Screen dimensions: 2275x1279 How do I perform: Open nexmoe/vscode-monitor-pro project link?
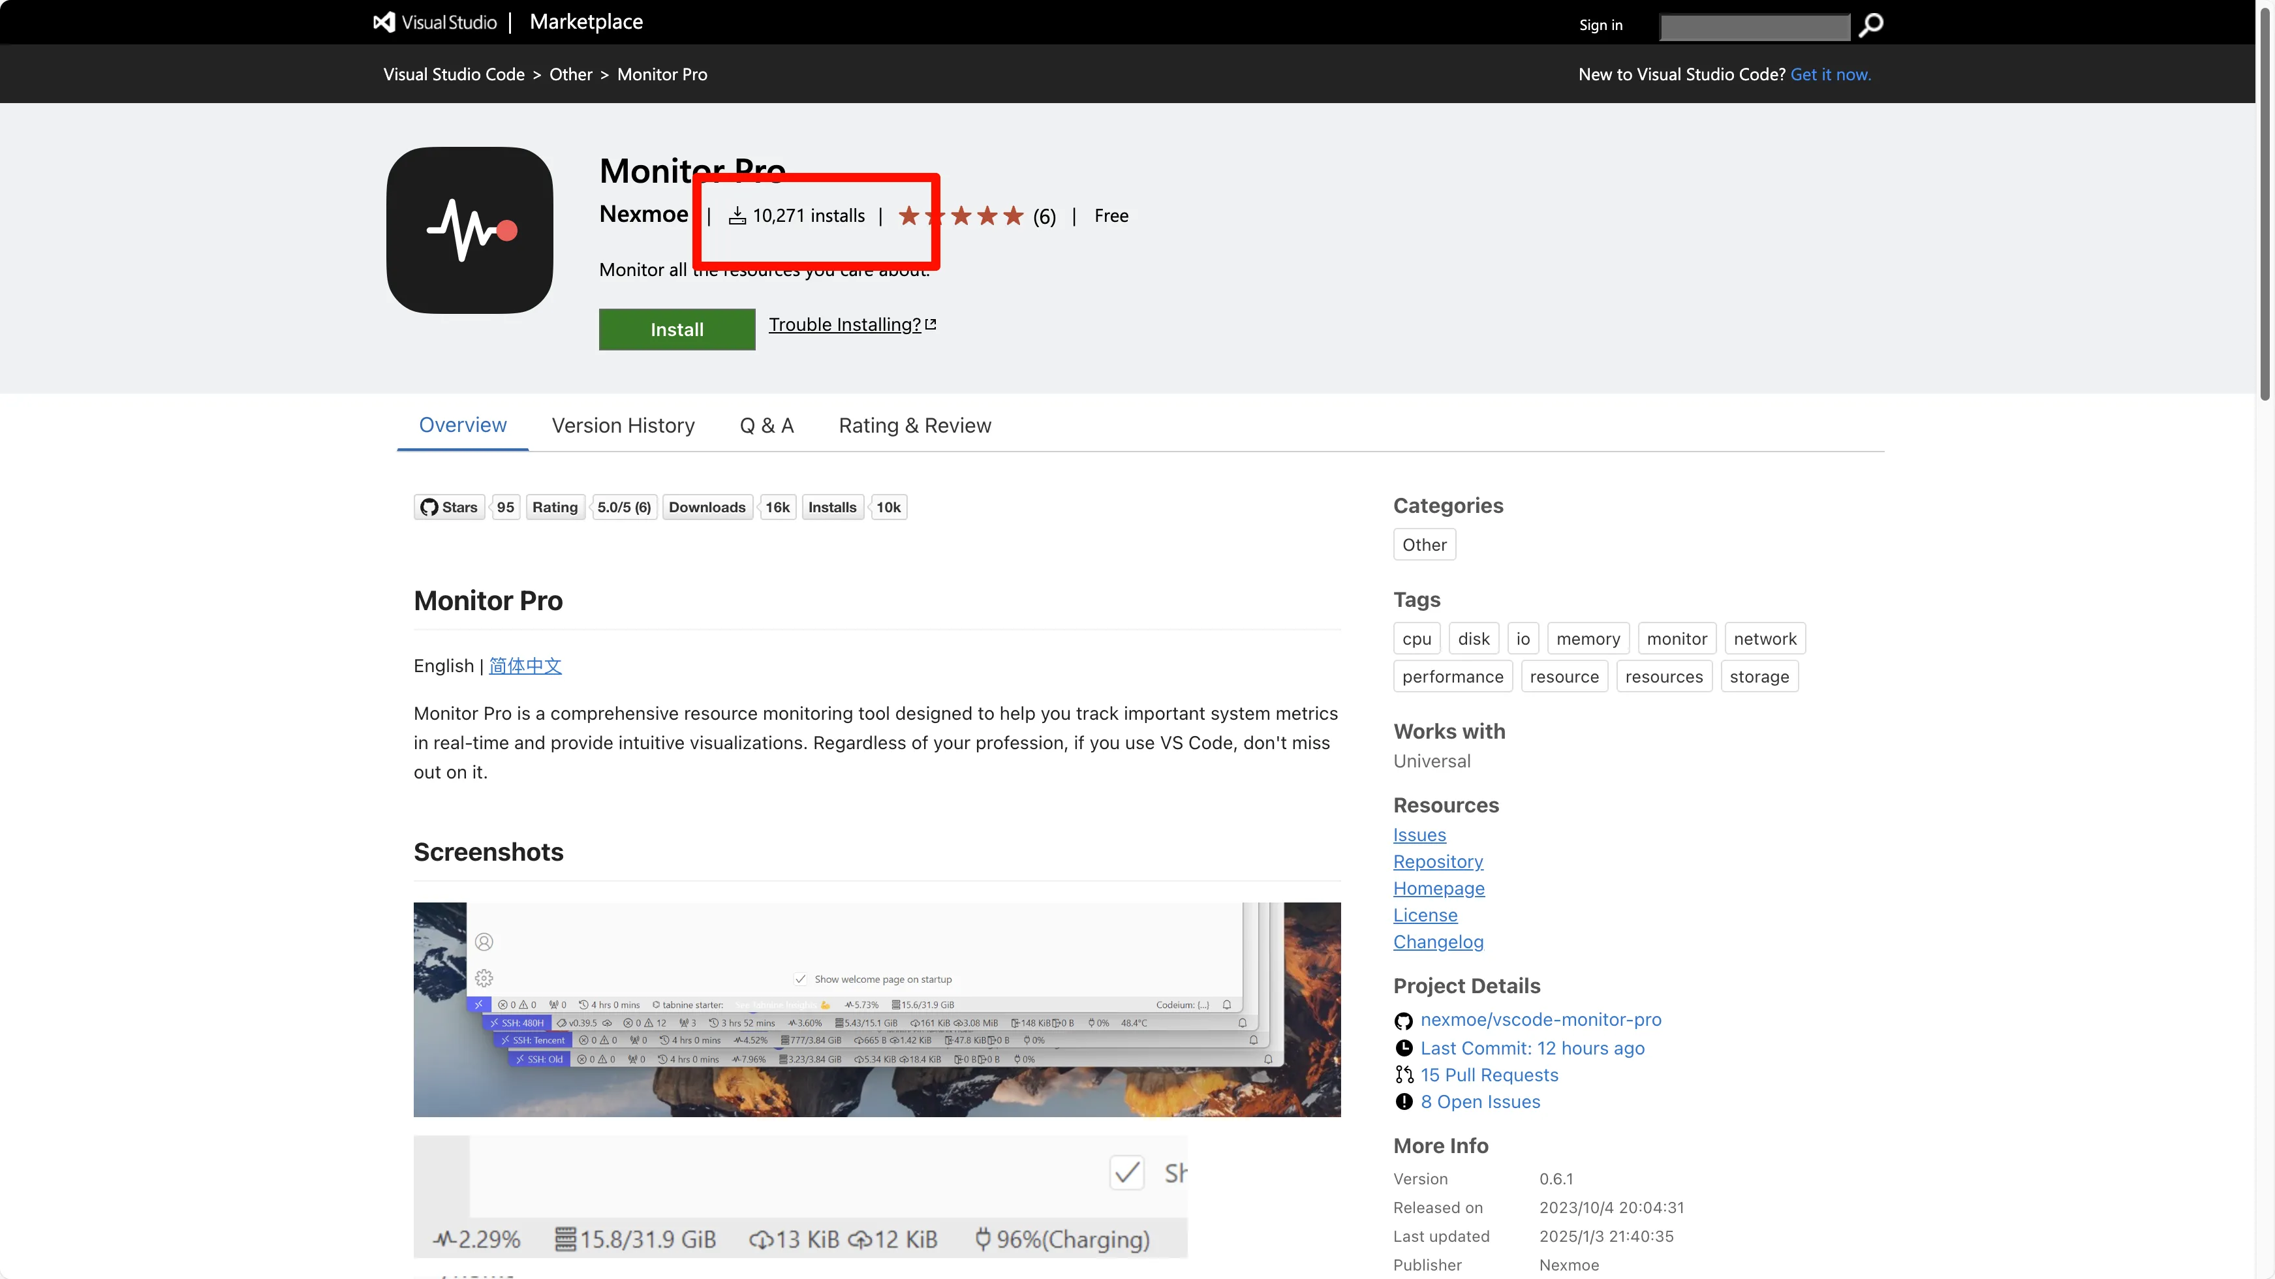pyautogui.click(x=1540, y=1020)
